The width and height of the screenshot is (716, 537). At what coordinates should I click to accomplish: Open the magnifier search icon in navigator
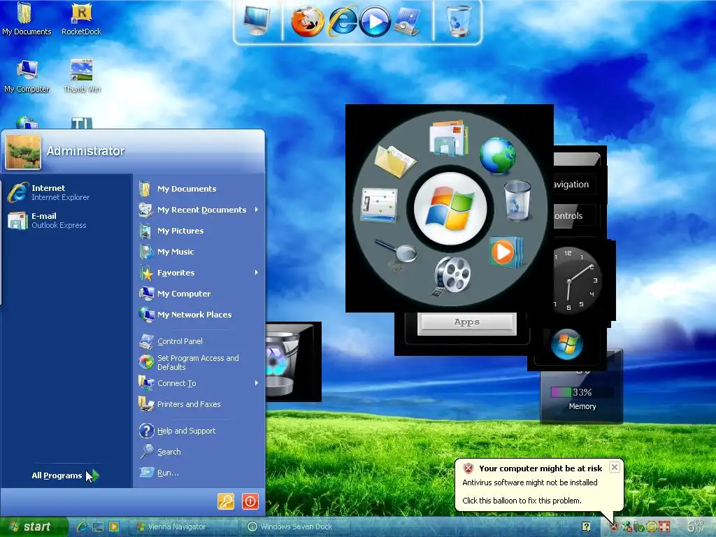coord(396,252)
